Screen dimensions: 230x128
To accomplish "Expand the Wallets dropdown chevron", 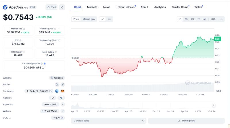I will [x=63, y=111].
